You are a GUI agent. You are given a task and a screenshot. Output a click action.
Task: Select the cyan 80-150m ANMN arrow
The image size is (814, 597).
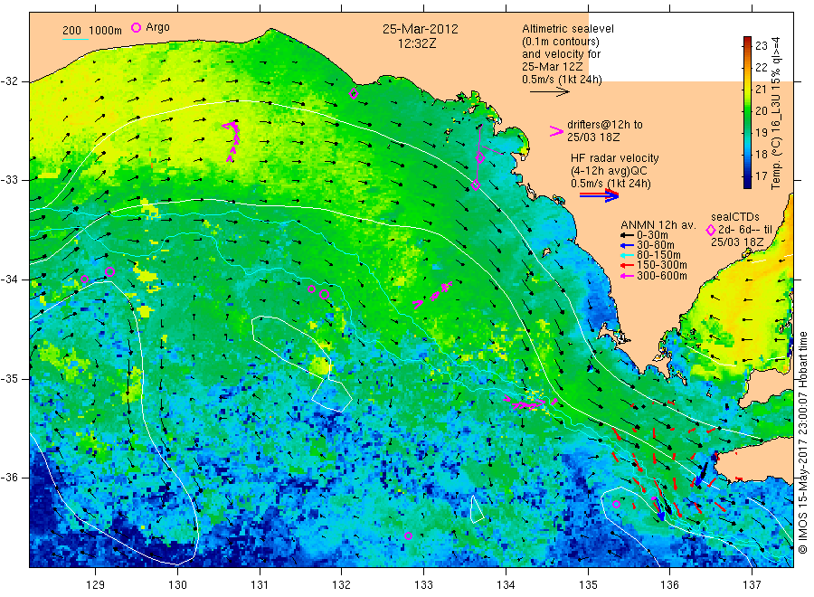[x=627, y=255]
